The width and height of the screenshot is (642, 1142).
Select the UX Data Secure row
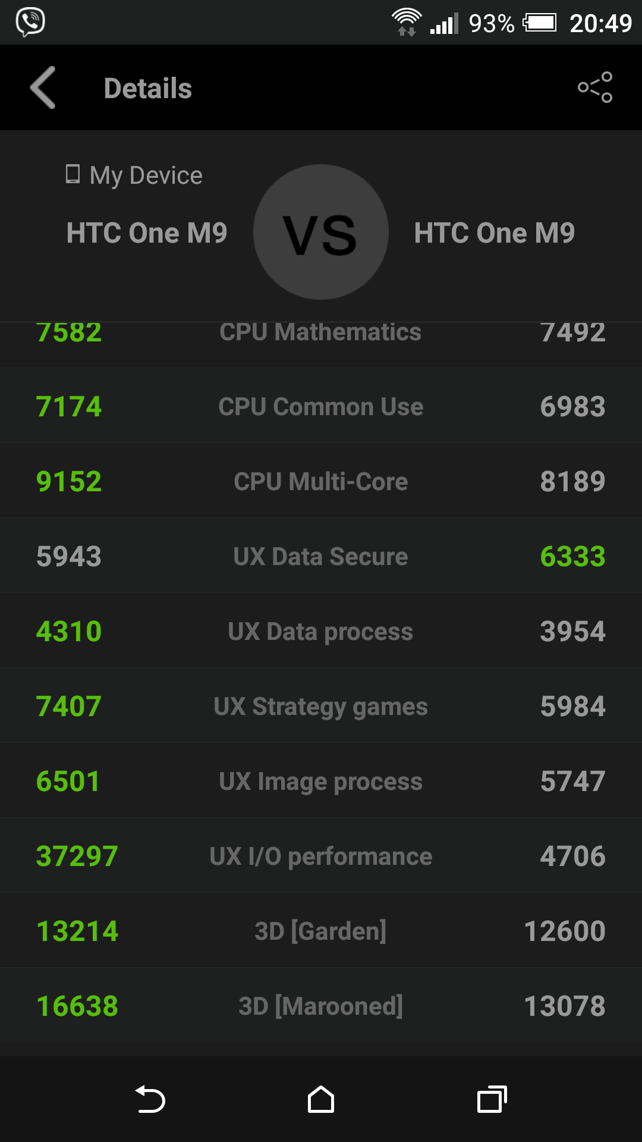pos(321,556)
